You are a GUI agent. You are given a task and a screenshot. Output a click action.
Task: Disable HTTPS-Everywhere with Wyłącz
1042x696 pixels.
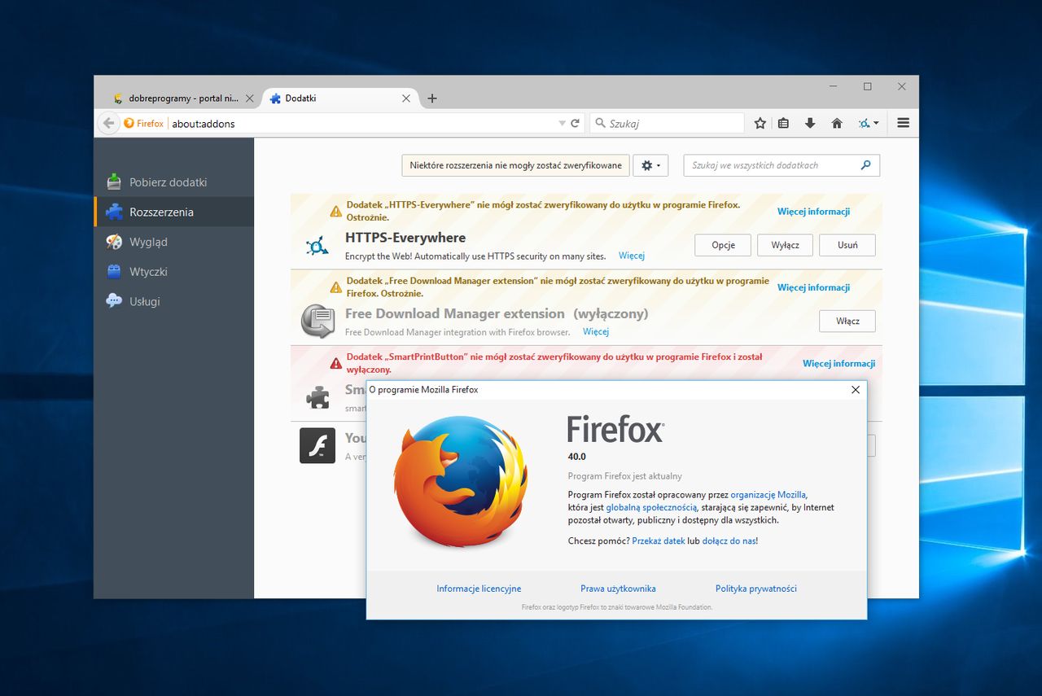(x=785, y=245)
